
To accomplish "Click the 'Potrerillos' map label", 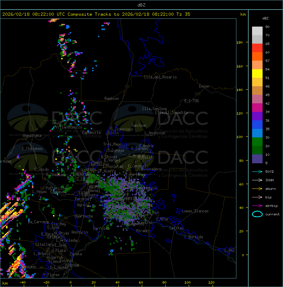I will click(57, 188).
